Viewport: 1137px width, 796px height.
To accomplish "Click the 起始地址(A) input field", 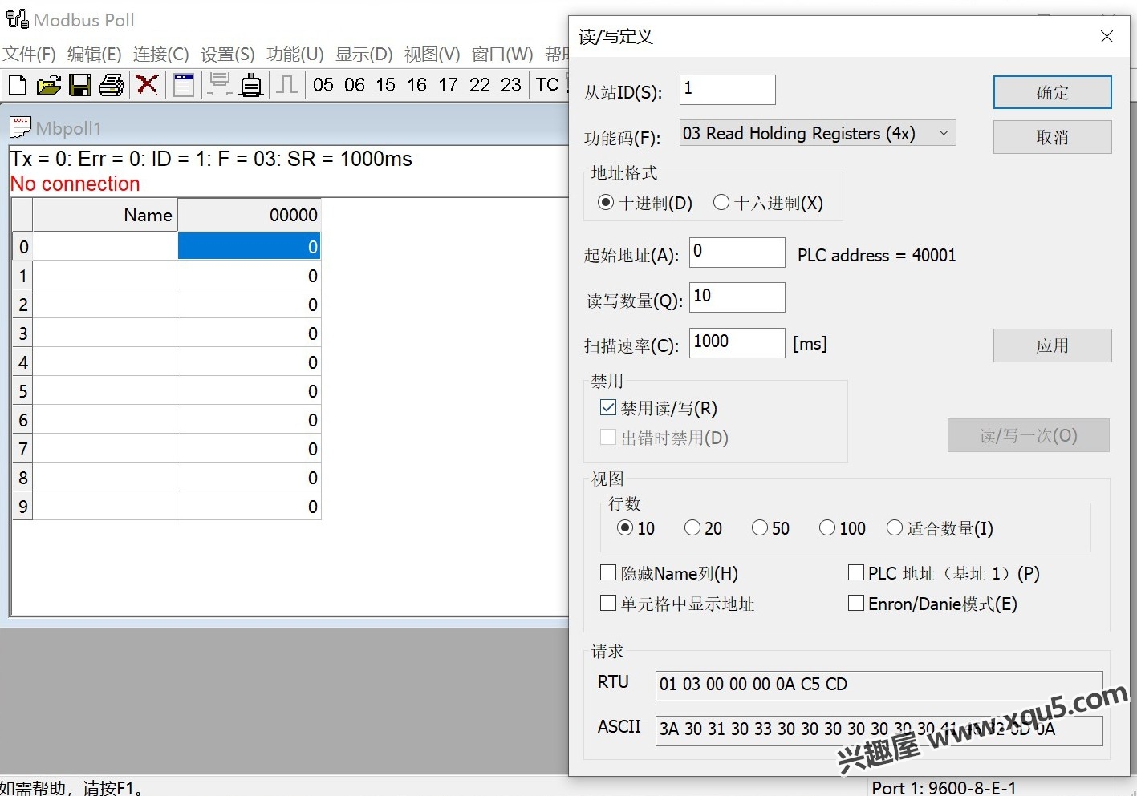I will pos(737,252).
